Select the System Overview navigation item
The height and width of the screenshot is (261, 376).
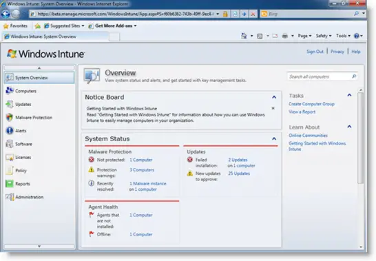[39, 78]
